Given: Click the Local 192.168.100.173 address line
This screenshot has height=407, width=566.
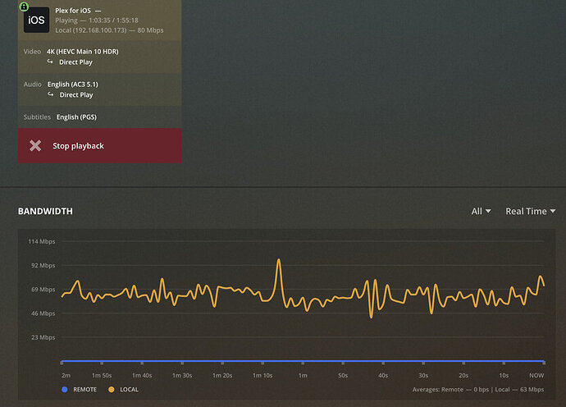Looking at the screenshot, I should pyautogui.click(x=109, y=30).
